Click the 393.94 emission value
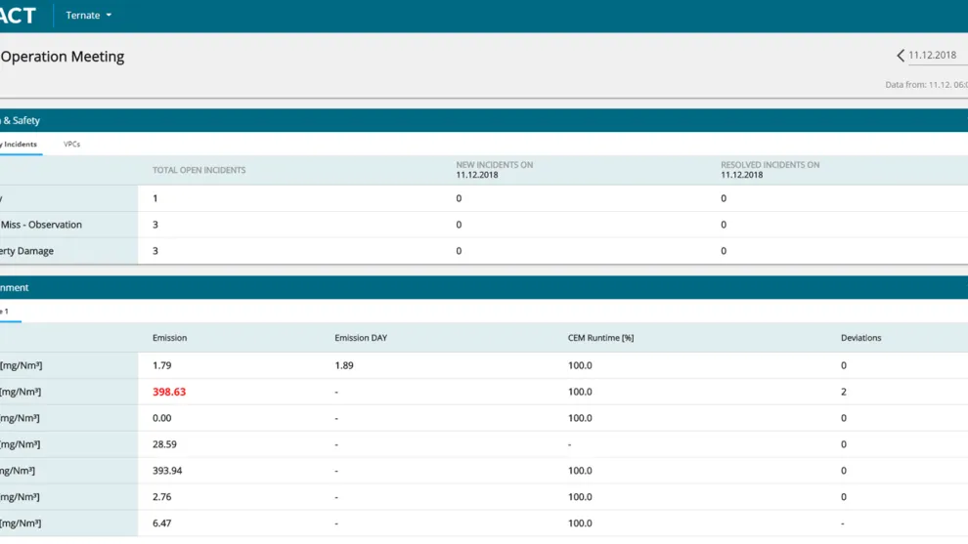This screenshot has height=544, width=968. [x=169, y=471]
